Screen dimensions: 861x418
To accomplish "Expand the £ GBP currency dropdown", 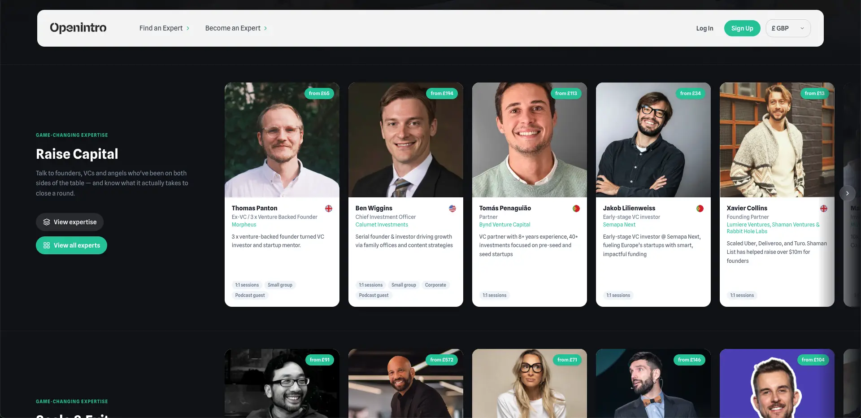I will (x=788, y=28).
